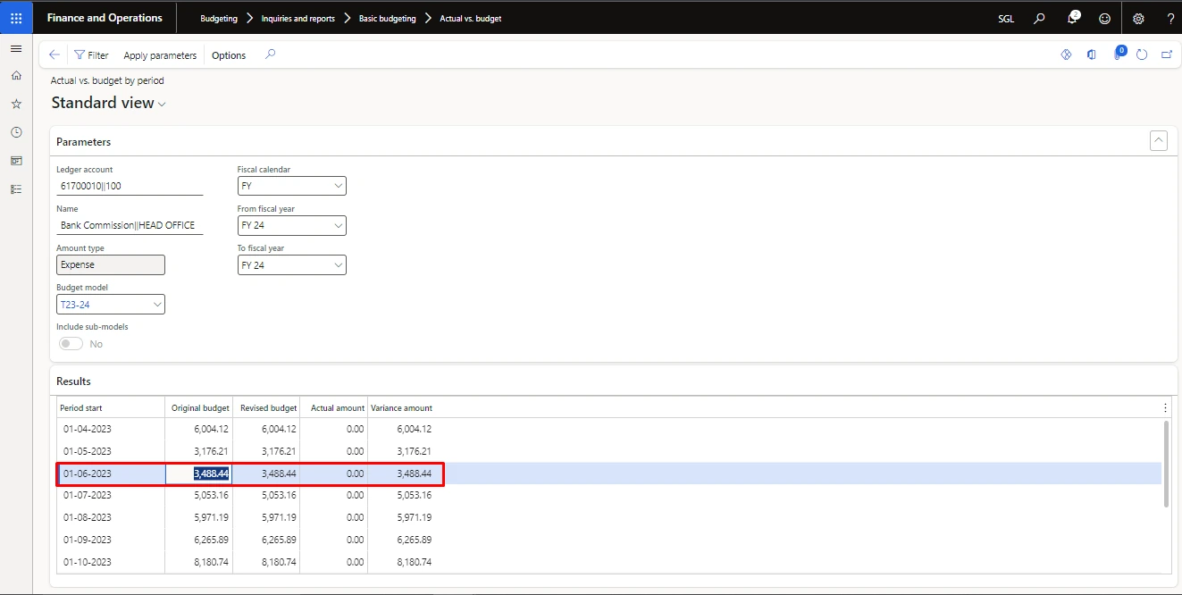Click Revised budget column header
The width and height of the screenshot is (1182, 595).
266,407
